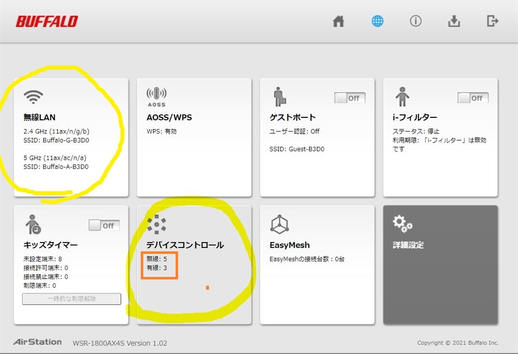Open the ゲストポート heading
518x354 pixels.
coord(293,117)
